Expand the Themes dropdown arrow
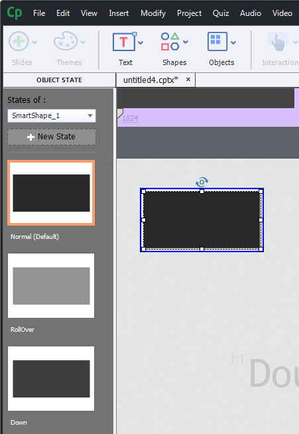 (x=83, y=42)
